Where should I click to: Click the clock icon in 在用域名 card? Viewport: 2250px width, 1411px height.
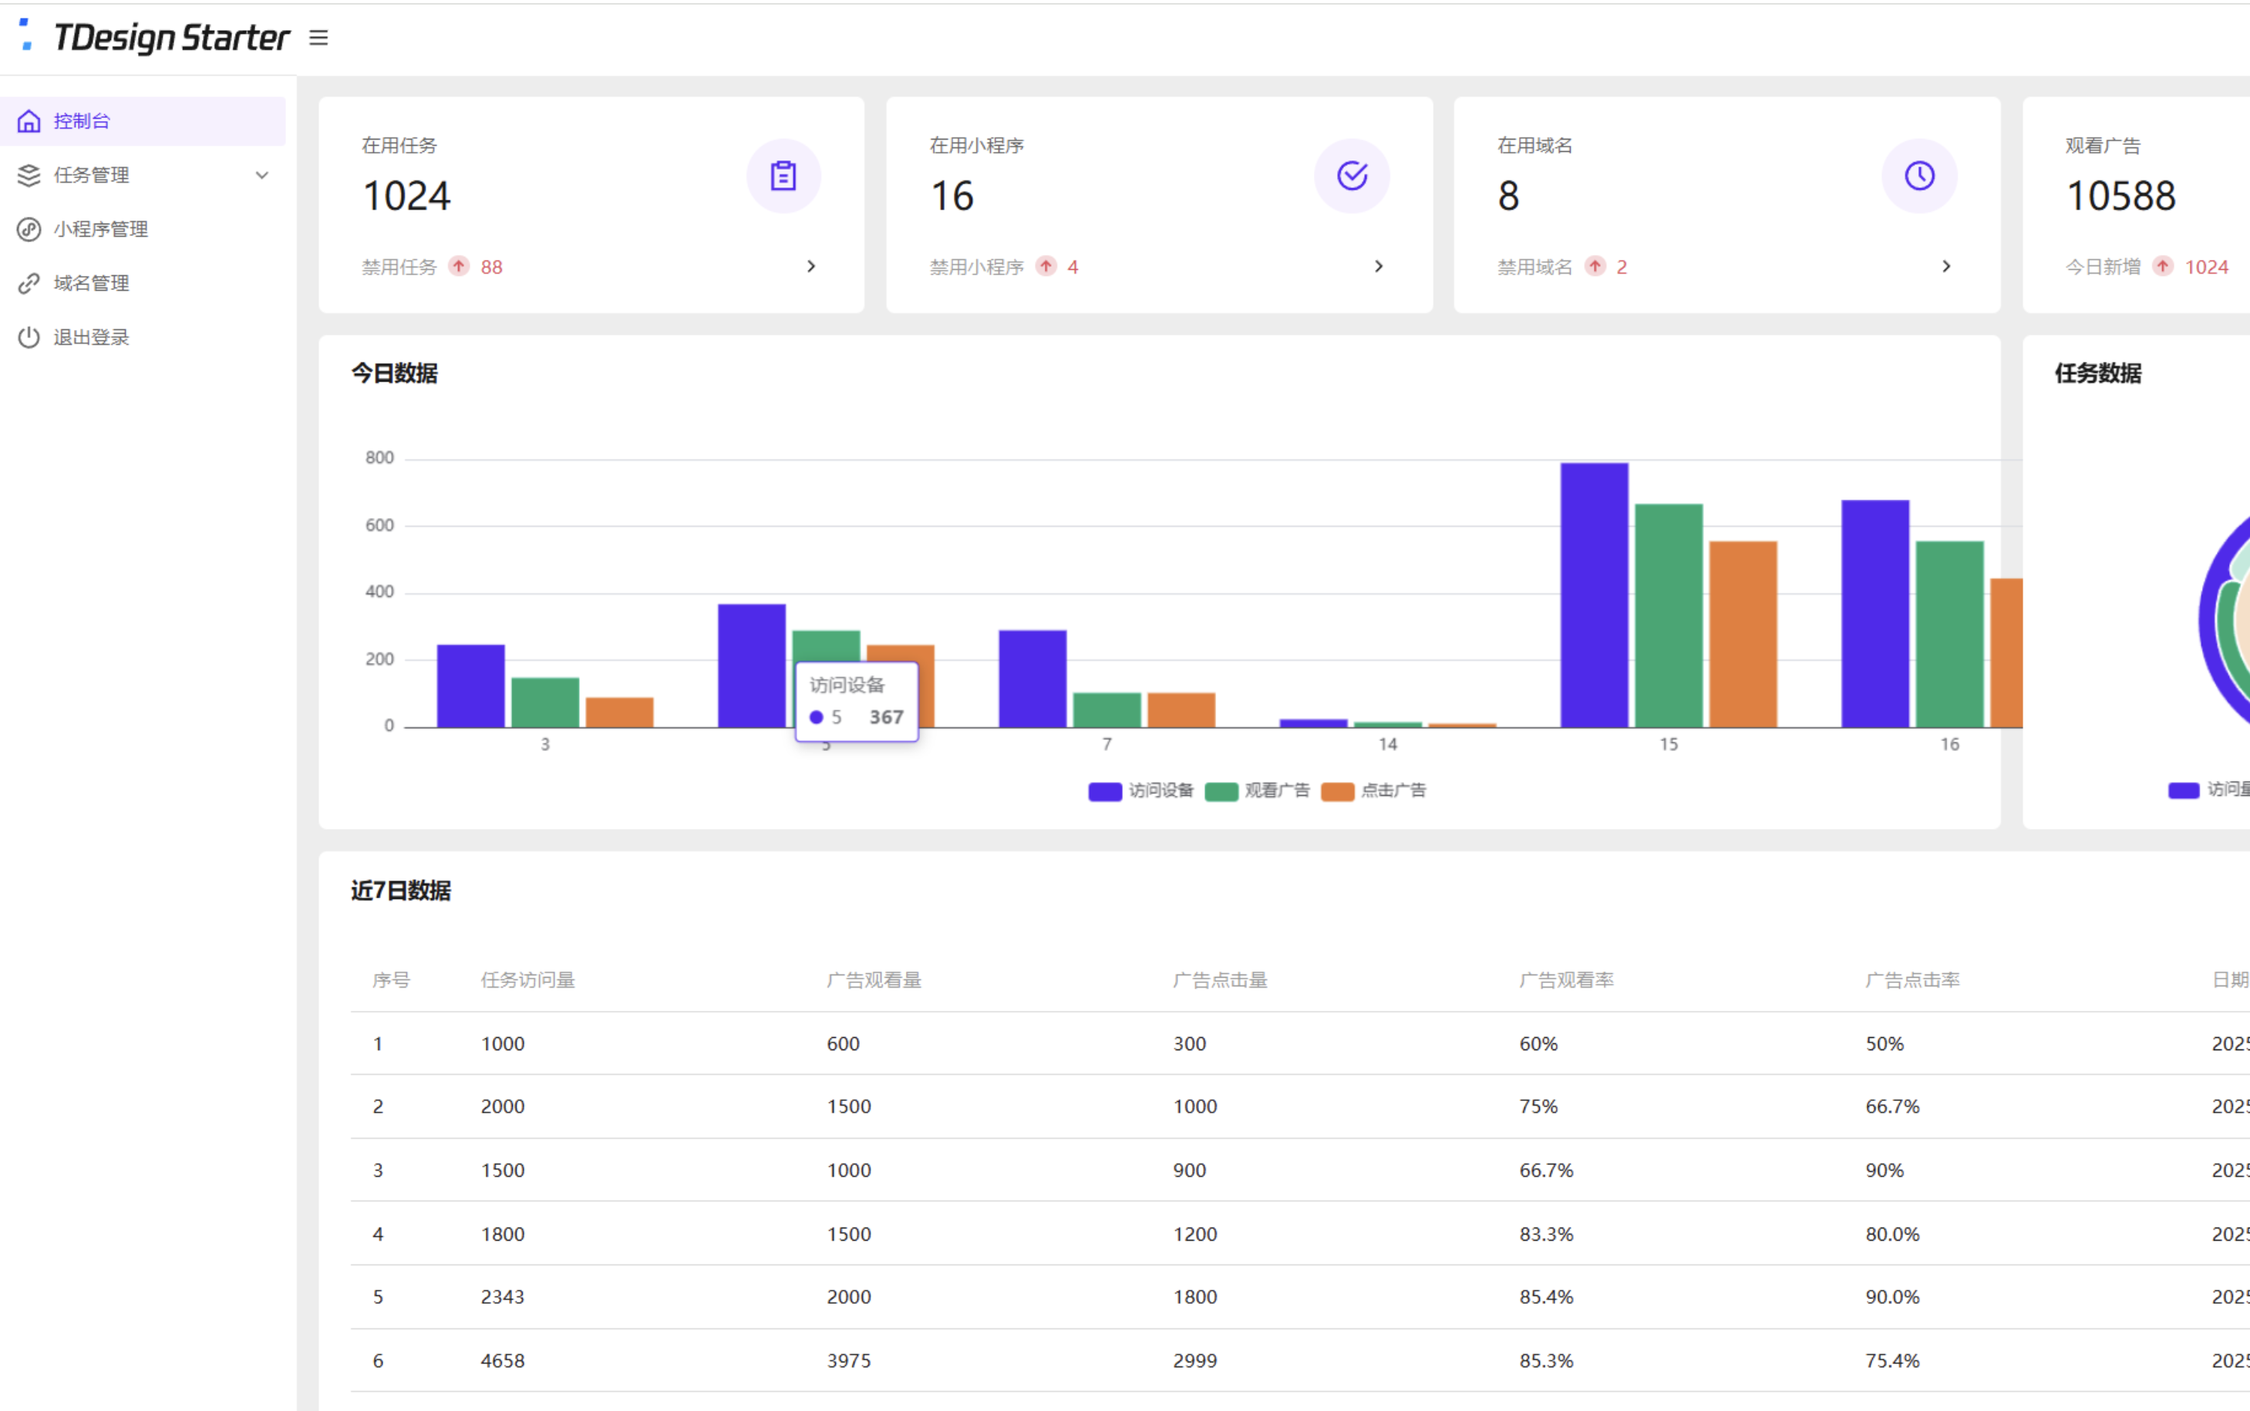[1918, 176]
